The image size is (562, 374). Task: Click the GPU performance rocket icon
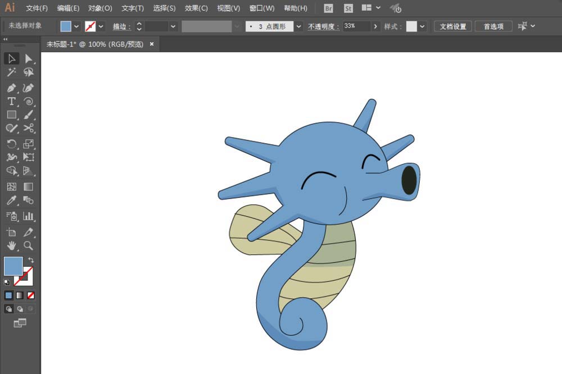[x=396, y=8]
